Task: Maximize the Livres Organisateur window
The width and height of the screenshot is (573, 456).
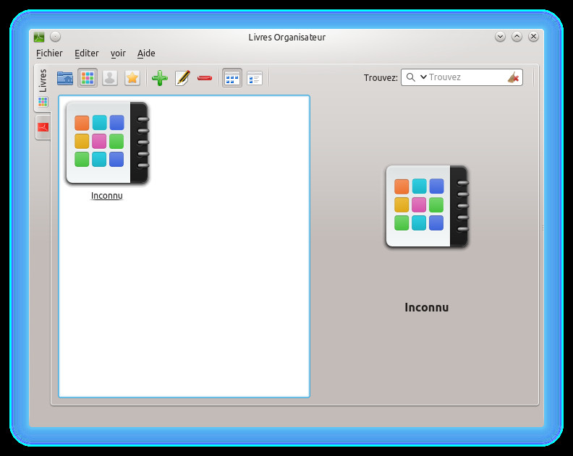Action: 517,37
